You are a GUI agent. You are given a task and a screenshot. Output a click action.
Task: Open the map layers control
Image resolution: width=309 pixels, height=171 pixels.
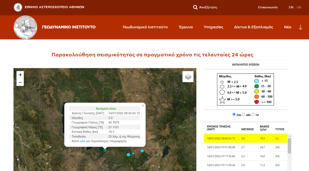click(188, 77)
